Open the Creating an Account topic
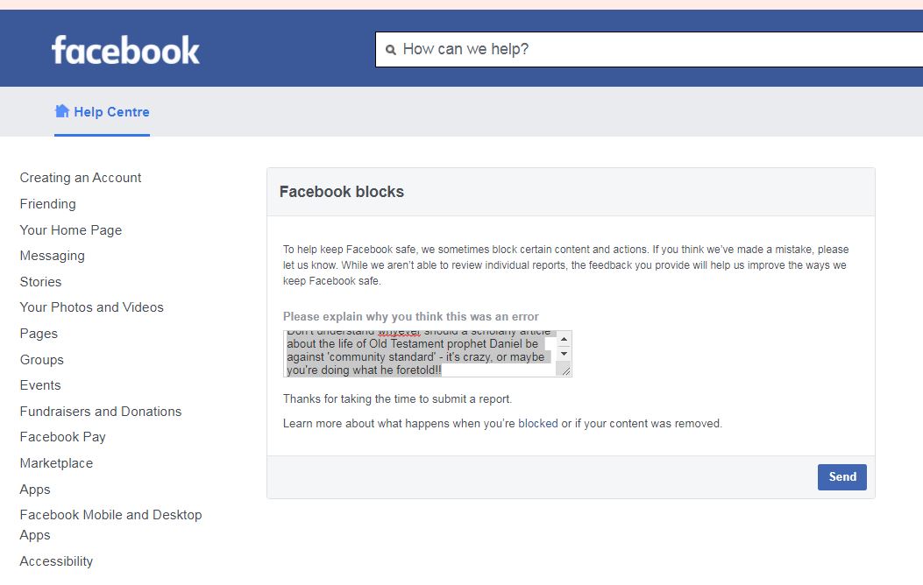 click(81, 178)
